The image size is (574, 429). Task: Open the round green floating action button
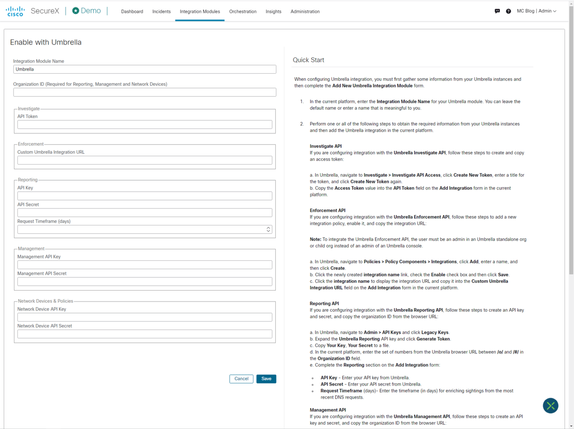pos(551,406)
